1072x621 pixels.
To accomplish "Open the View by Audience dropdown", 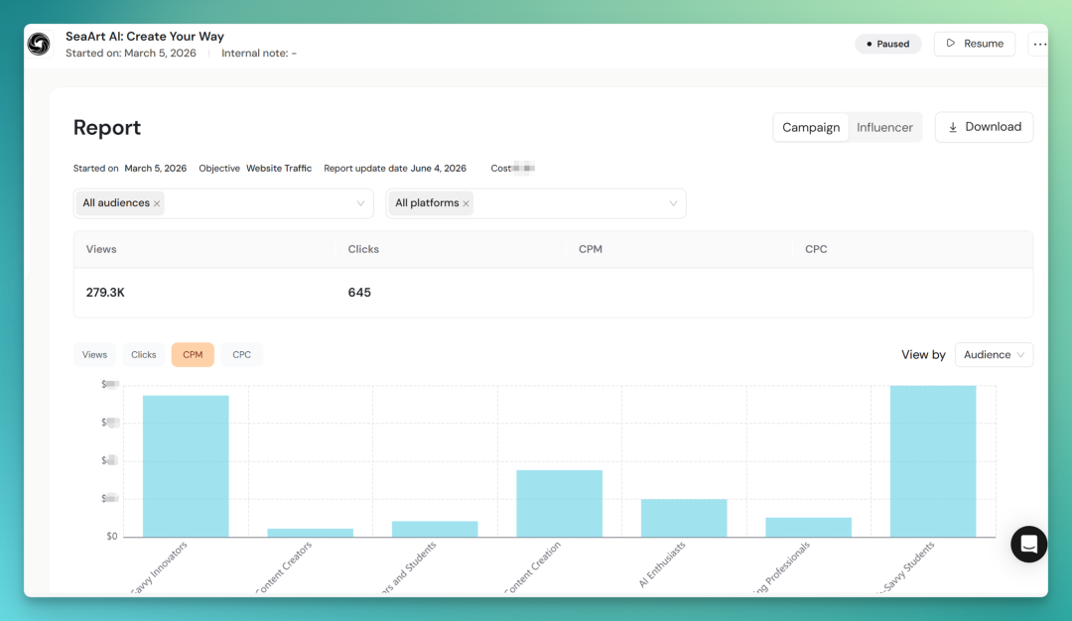I will 994,354.
